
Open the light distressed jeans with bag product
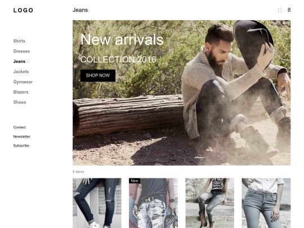coord(153,203)
